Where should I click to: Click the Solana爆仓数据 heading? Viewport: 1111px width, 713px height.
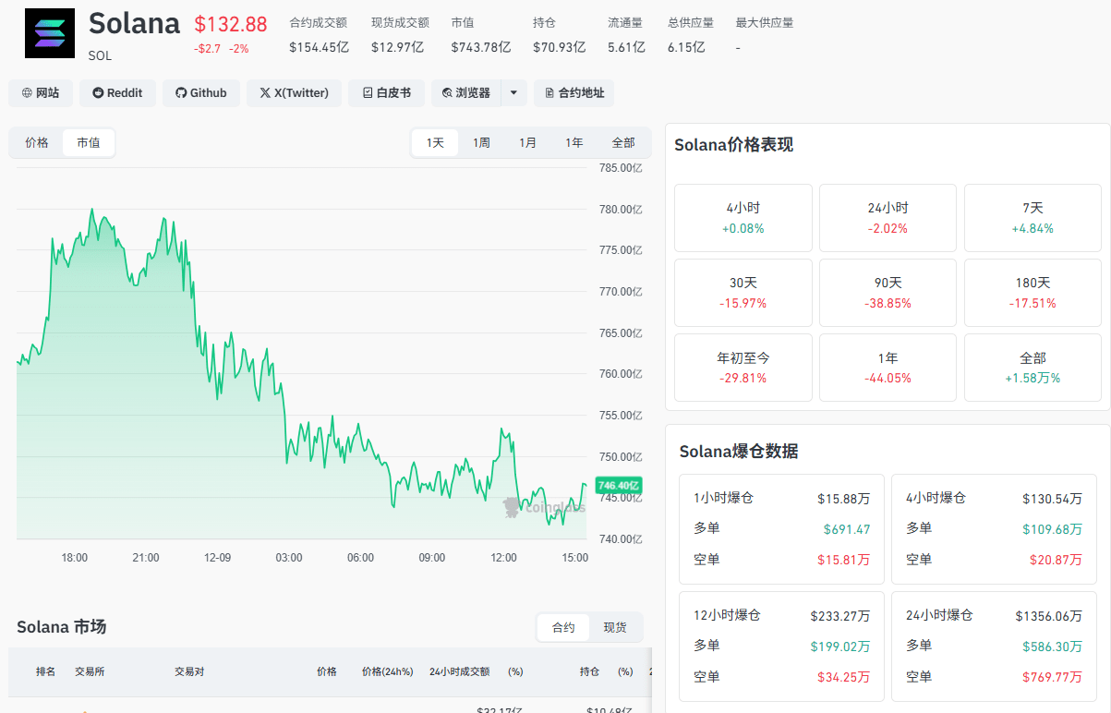[x=739, y=452]
